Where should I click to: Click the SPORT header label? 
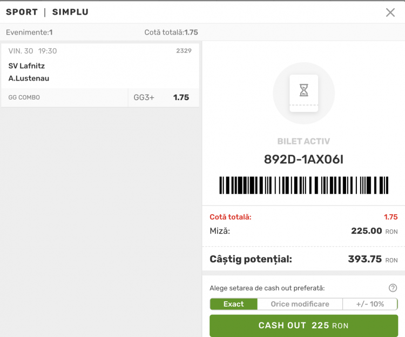pyautogui.click(x=22, y=12)
